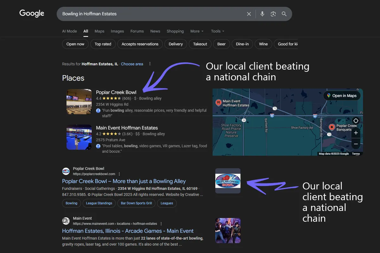
Task: Switch to the Images tab
Action: (117, 31)
